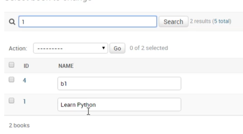Screen dimensions: 243x134
Task: Open the 5 total link
Action: (x=222, y=21)
